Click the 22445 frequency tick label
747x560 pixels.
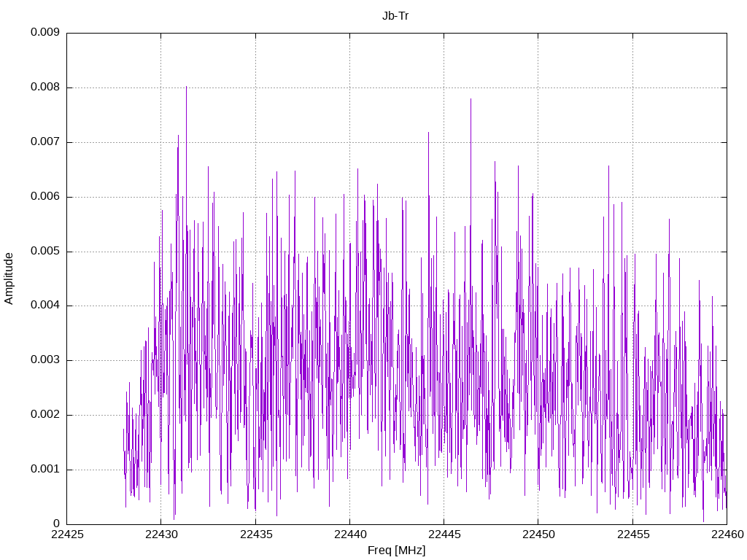point(444,534)
